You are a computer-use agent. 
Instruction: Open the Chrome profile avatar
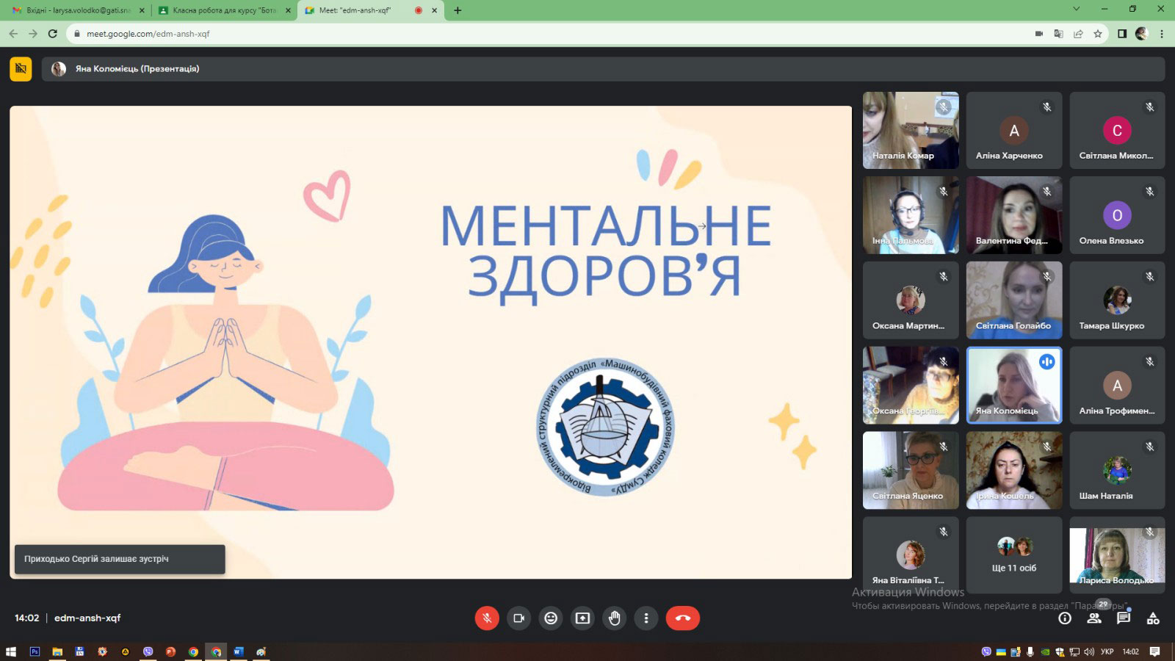coord(1142,34)
